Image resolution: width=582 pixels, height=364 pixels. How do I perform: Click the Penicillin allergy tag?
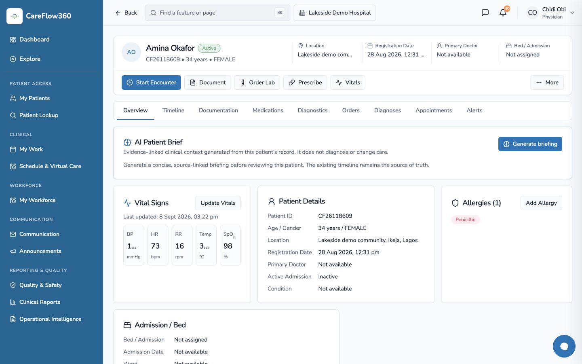point(466,220)
